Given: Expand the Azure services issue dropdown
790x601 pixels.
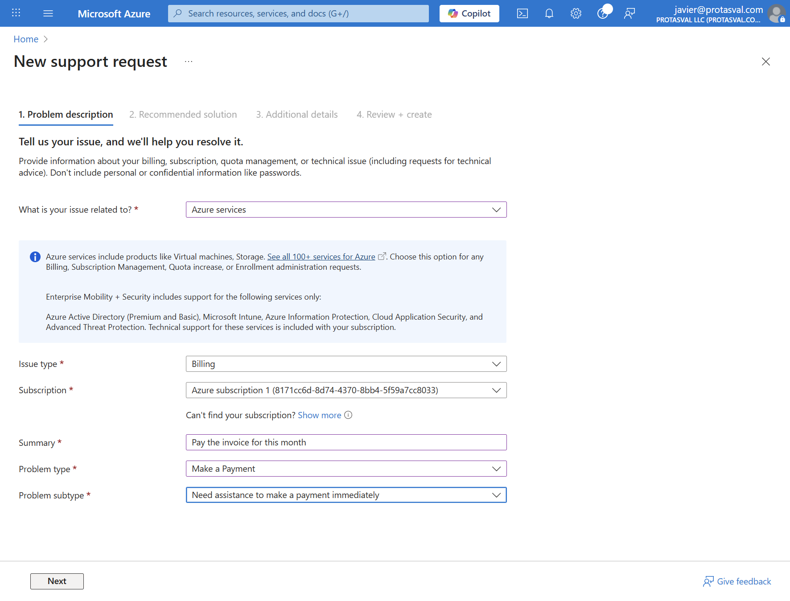Looking at the screenshot, I should 346,210.
